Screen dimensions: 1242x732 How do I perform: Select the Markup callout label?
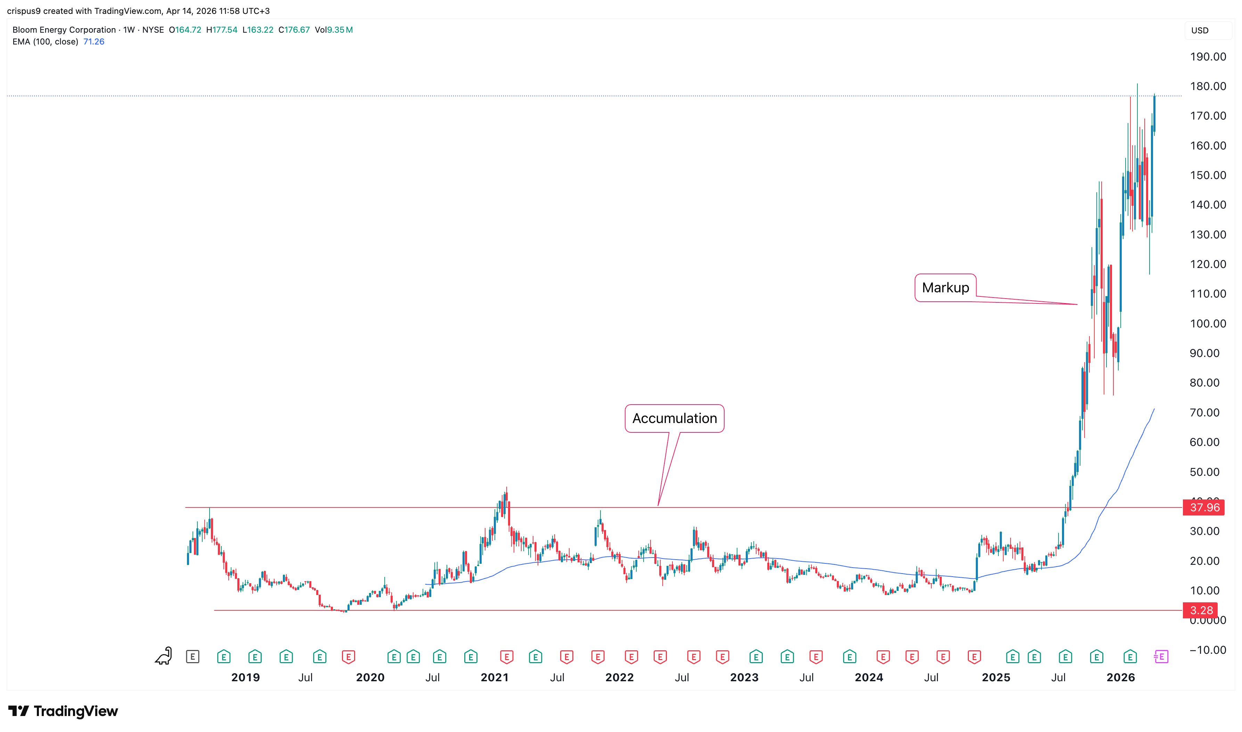[945, 287]
